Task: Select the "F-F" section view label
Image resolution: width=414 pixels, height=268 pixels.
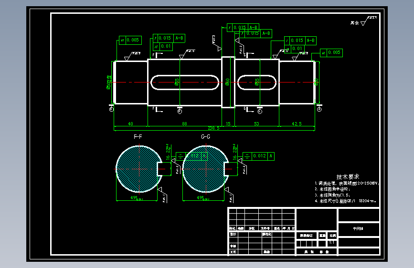Action: 138,137
